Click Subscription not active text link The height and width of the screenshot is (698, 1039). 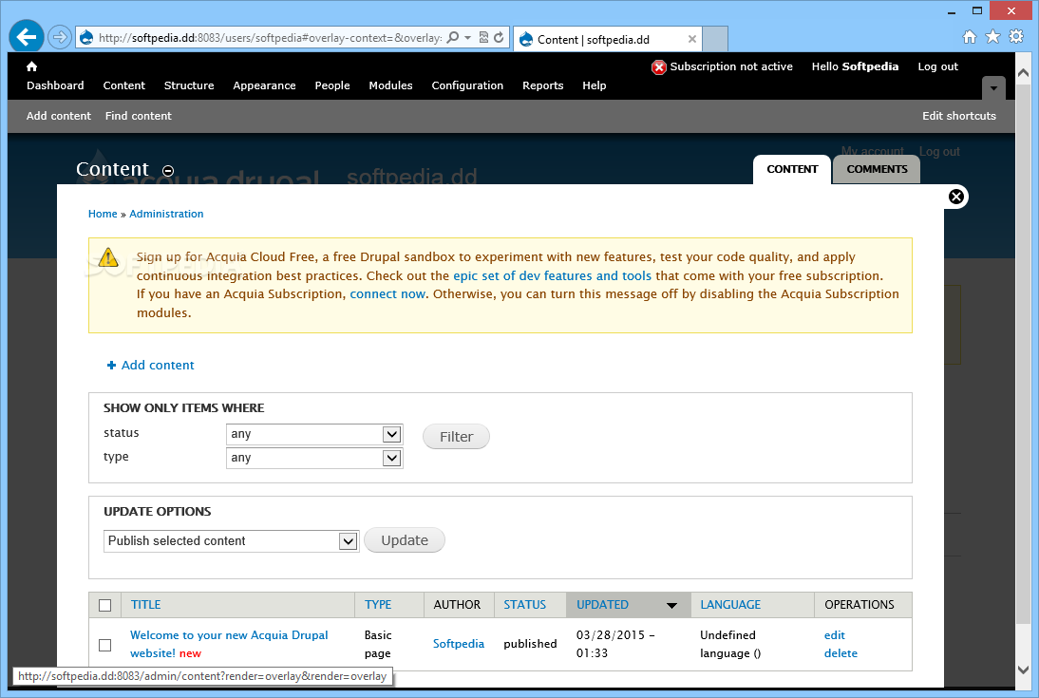[x=731, y=66]
